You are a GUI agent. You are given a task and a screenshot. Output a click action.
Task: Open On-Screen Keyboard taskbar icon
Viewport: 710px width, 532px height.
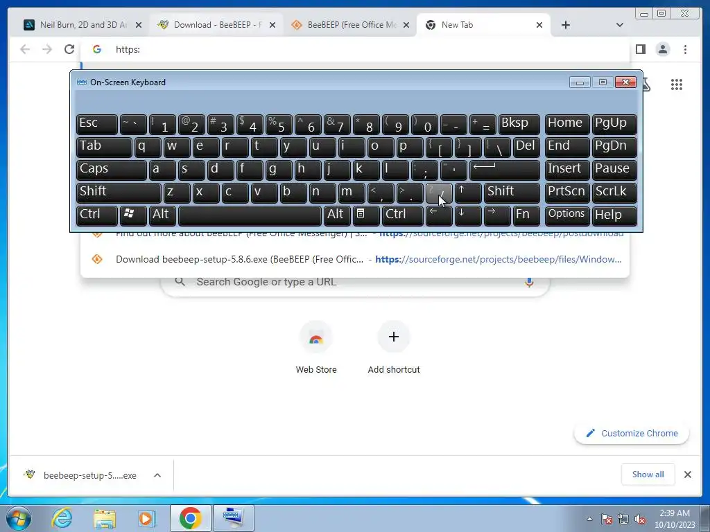tap(234, 518)
